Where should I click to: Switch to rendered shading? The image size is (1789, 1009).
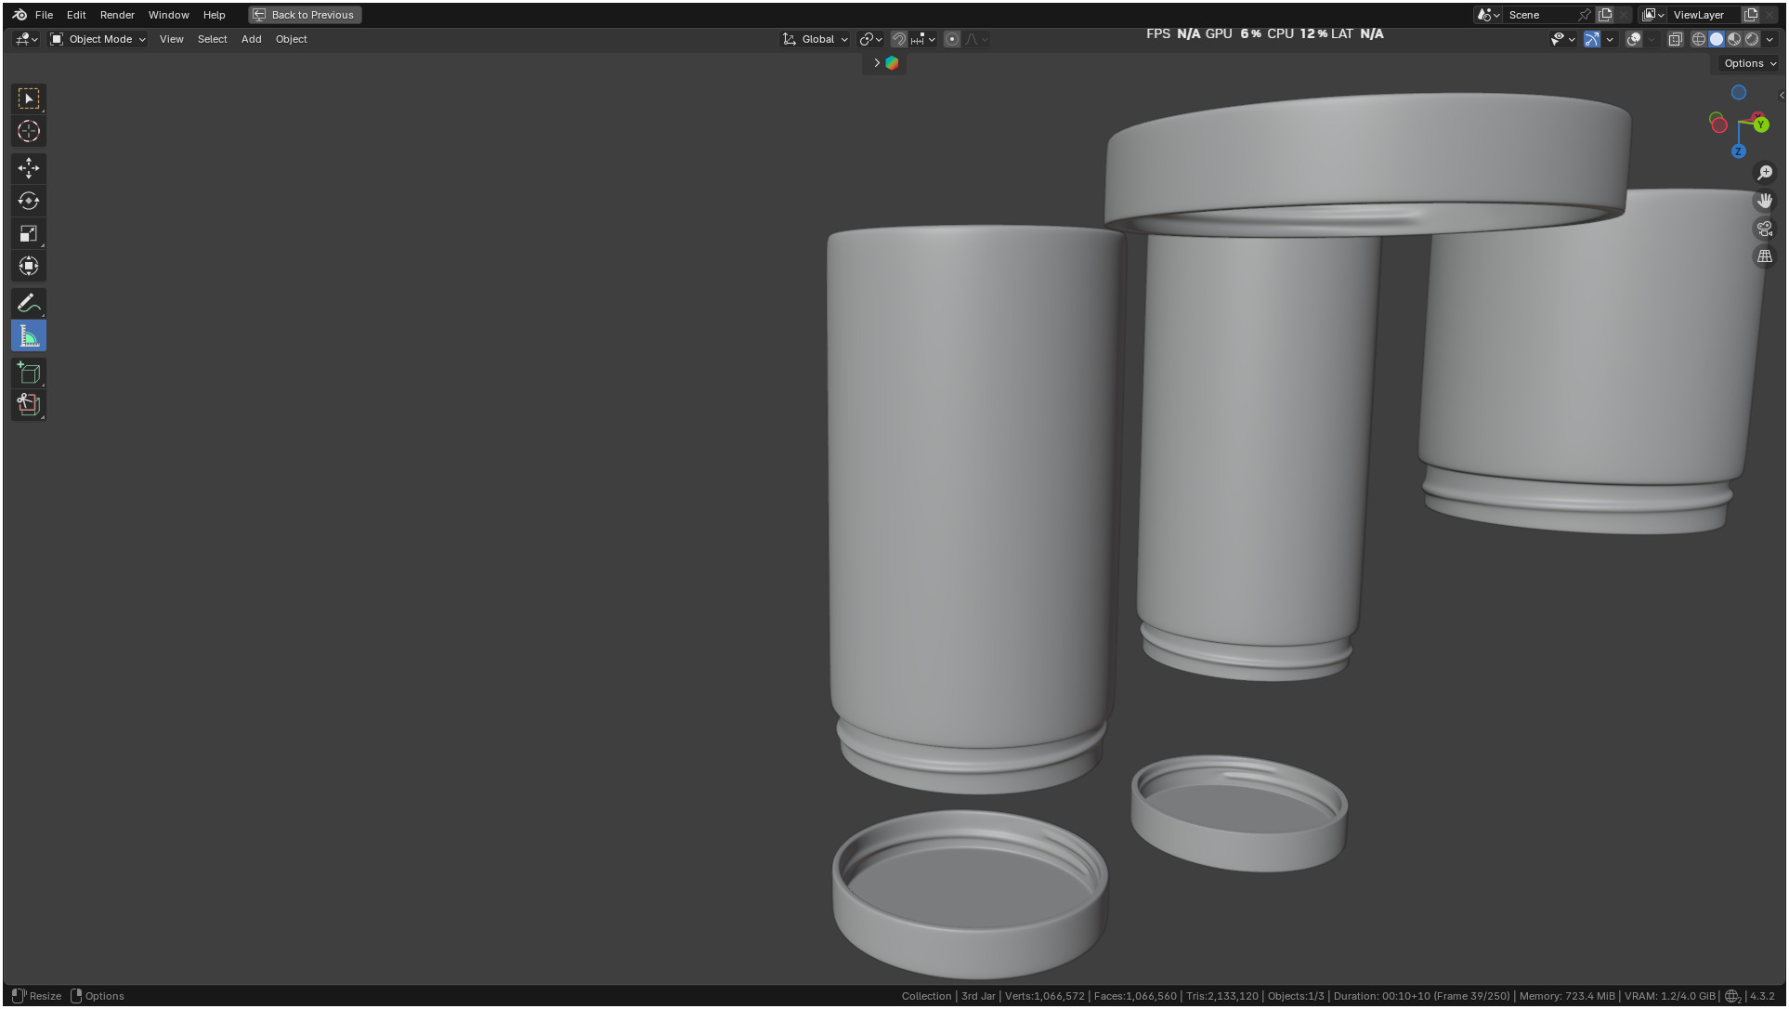coord(1752,39)
